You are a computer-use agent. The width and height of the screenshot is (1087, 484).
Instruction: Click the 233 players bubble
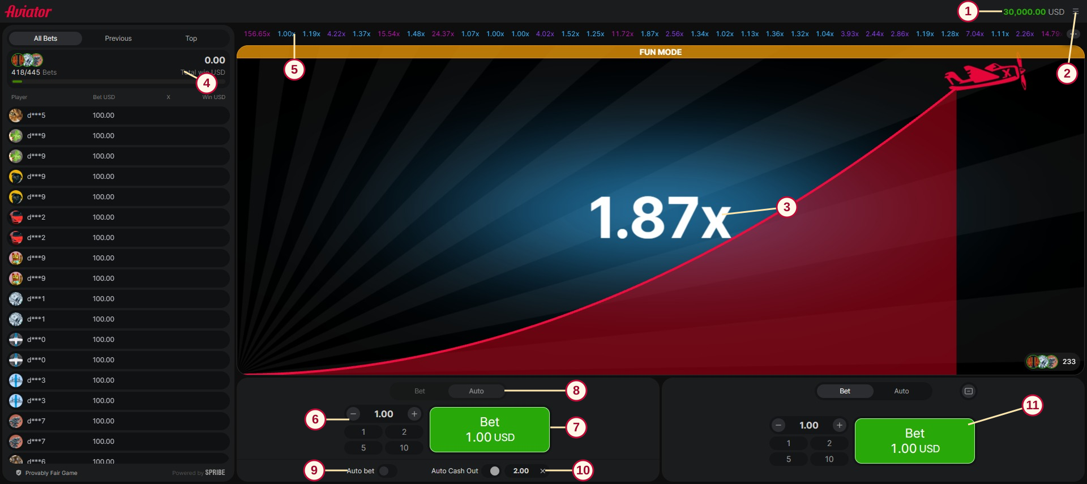pyautogui.click(x=1053, y=362)
